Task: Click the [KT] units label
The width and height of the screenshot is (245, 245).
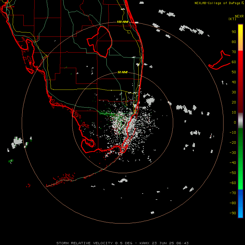Action: tap(232, 19)
